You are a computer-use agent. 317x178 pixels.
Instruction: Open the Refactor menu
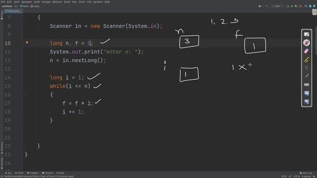57,2
